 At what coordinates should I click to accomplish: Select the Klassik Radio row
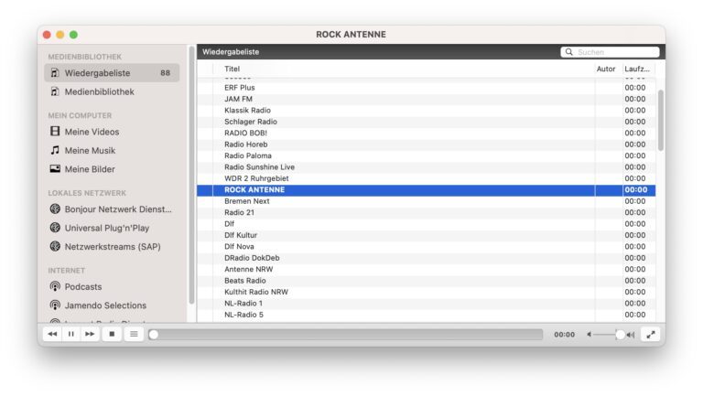[426, 110]
